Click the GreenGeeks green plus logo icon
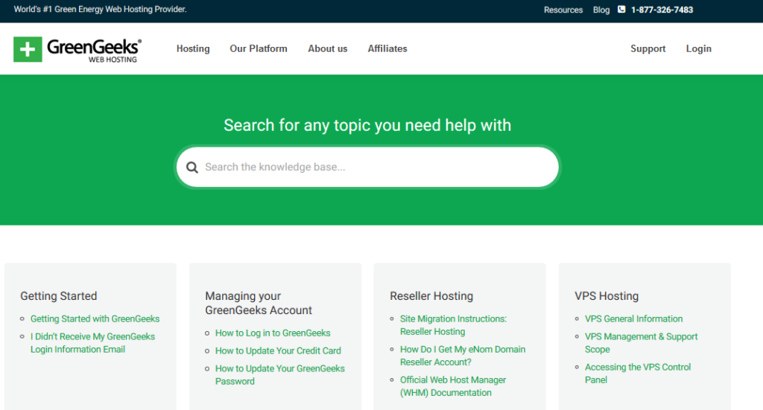The height and width of the screenshot is (410, 763). pyautogui.click(x=28, y=49)
